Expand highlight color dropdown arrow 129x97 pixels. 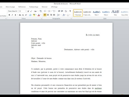pos(36,15)
